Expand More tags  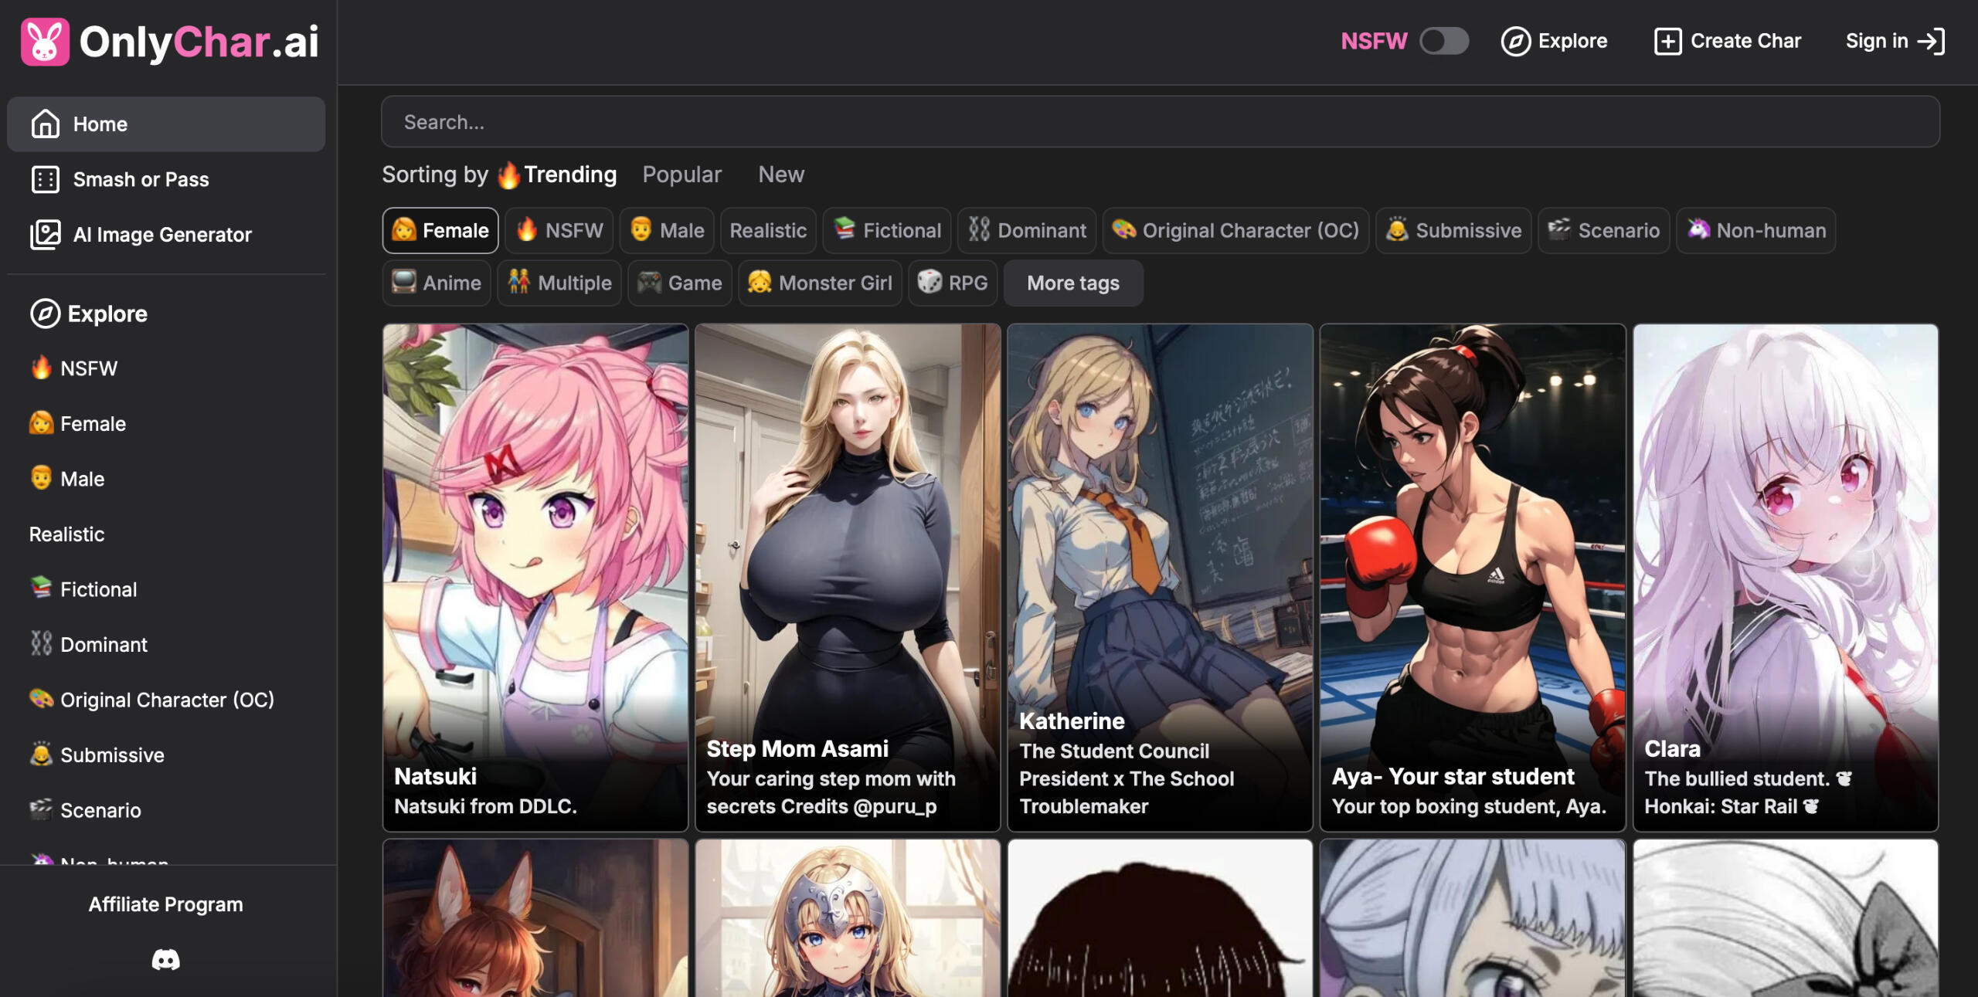(1073, 283)
